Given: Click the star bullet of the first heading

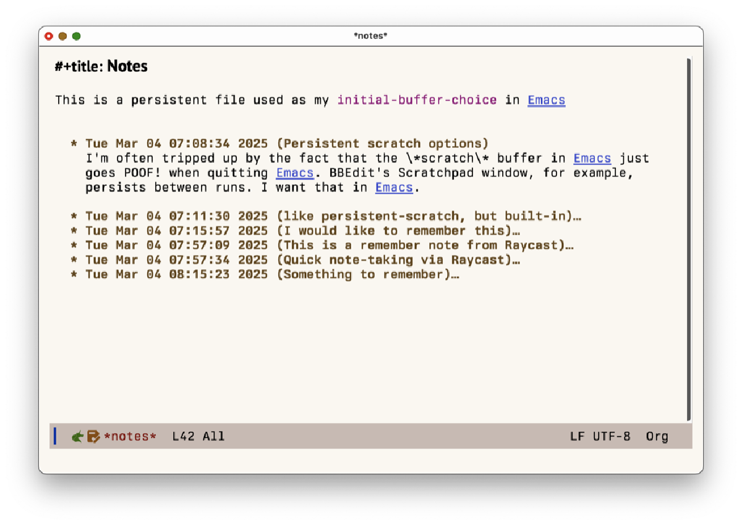Looking at the screenshot, I should click(x=73, y=143).
